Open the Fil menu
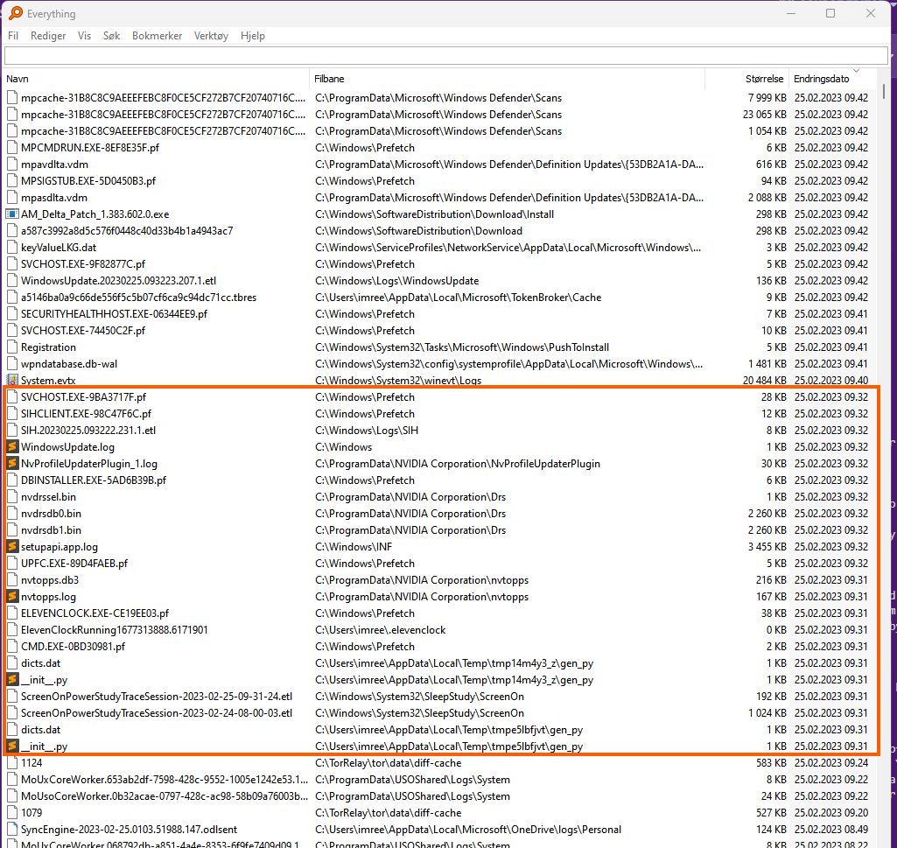This screenshot has height=848, width=897. 13,36
